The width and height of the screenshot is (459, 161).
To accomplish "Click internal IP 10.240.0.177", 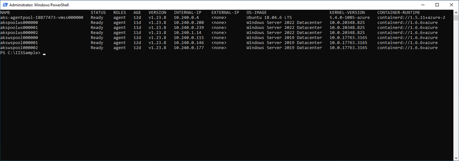I will 189,48.
